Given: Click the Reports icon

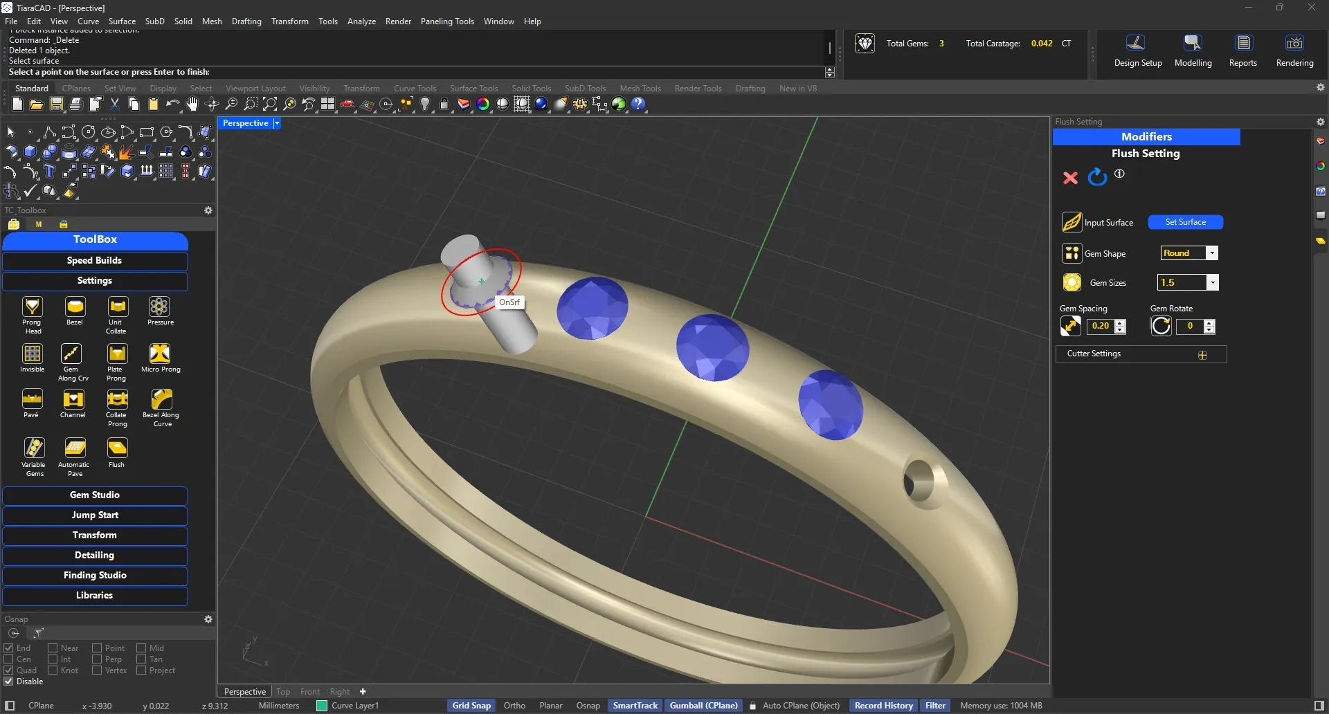Looking at the screenshot, I should (x=1242, y=44).
